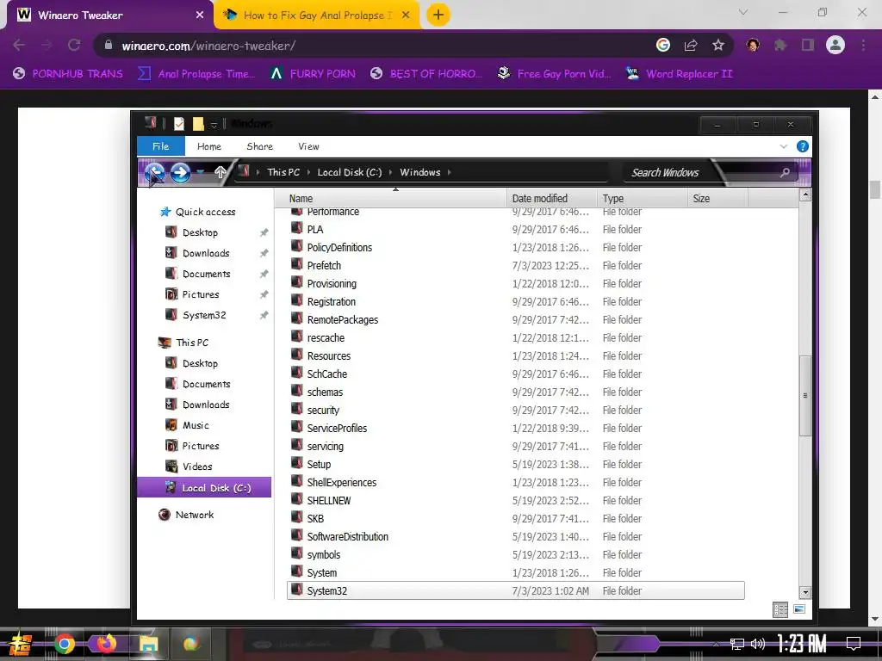Click the search magnifier in Search Windows box
This screenshot has height=661, width=882.
pyautogui.click(x=785, y=172)
